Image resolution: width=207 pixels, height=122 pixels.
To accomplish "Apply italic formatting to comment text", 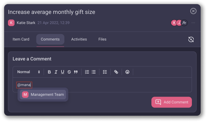I will [x=56, y=72].
